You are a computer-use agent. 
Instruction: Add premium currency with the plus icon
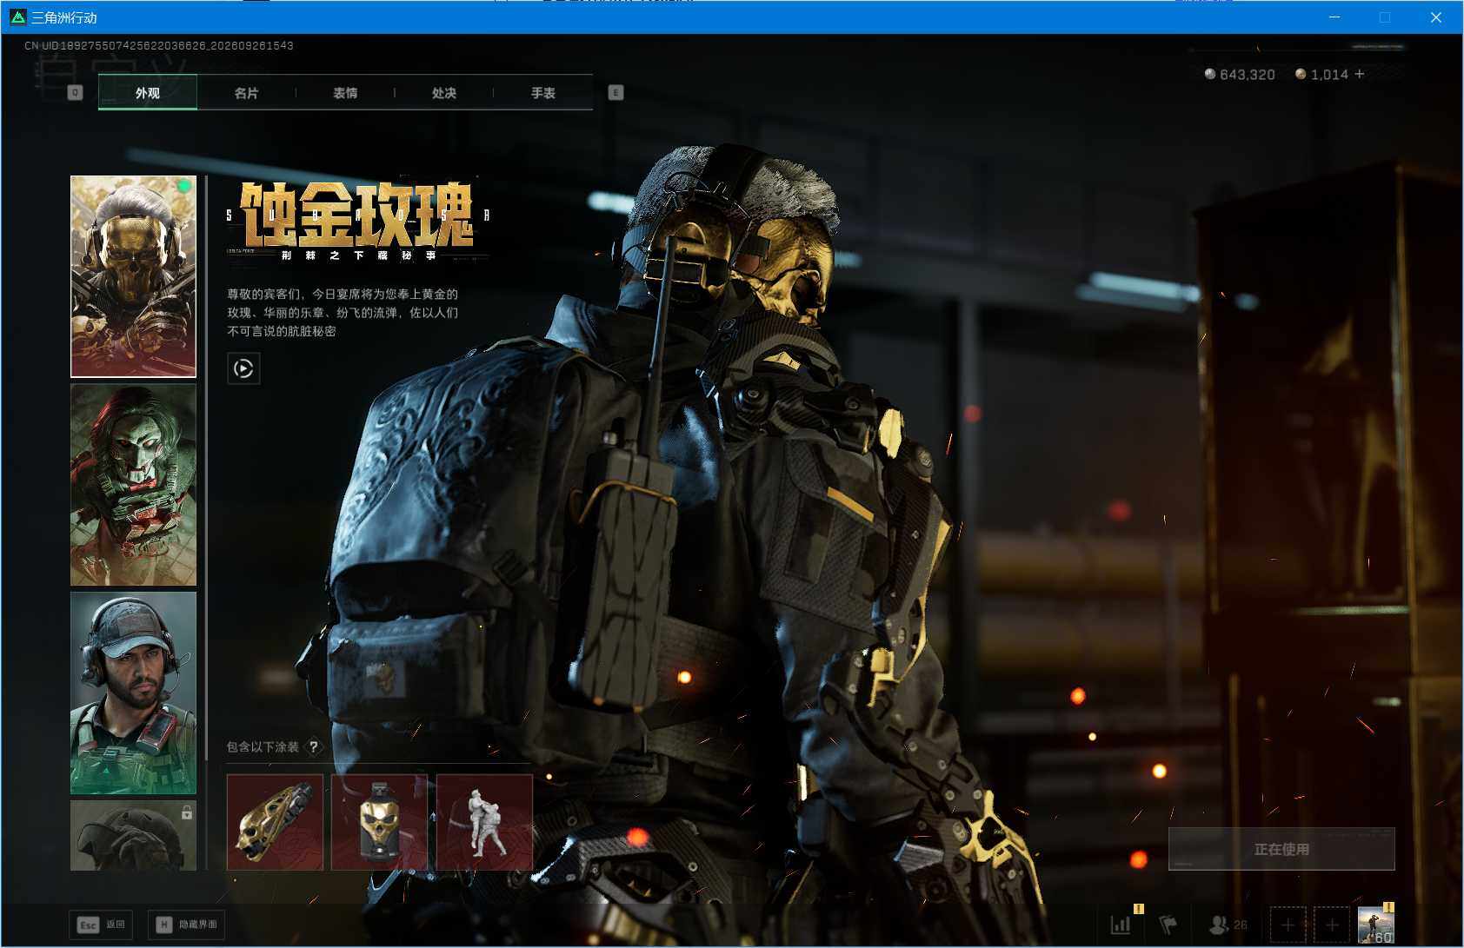1360,74
